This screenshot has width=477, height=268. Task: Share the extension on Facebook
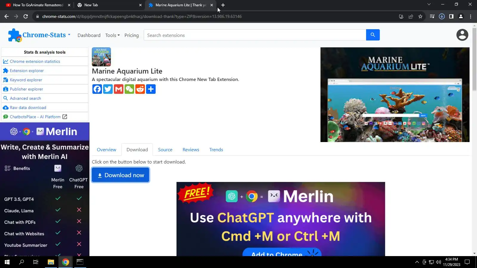tap(97, 89)
